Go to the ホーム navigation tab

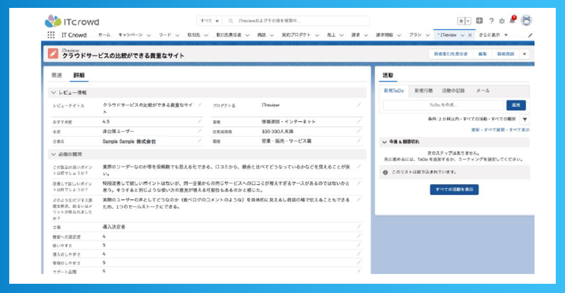tap(105, 35)
